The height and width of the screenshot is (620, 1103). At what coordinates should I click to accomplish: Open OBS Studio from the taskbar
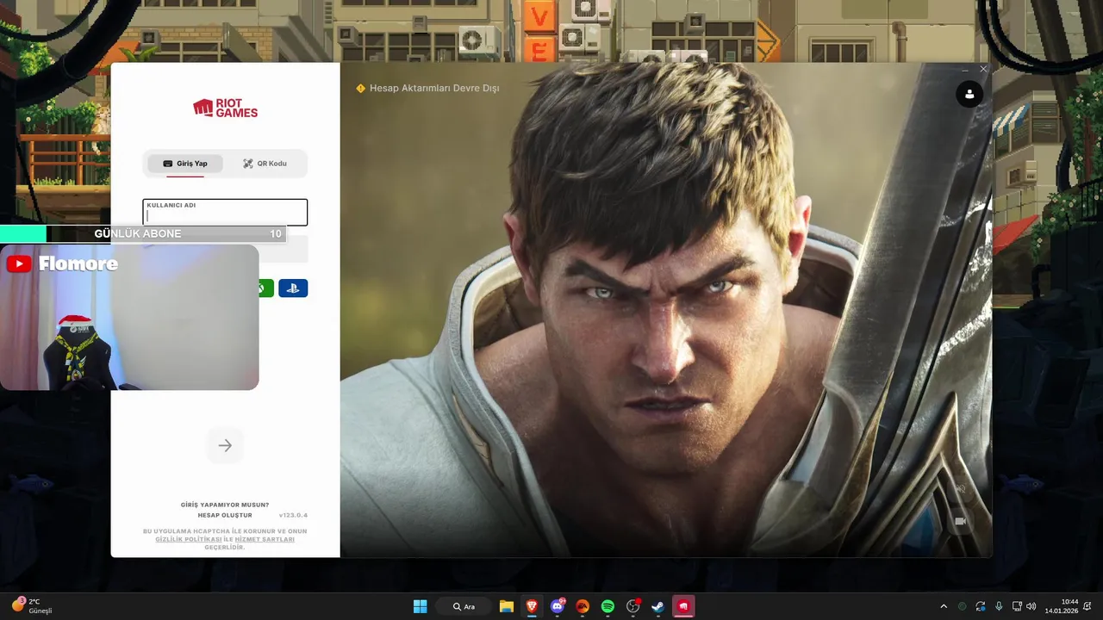click(633, 606)
